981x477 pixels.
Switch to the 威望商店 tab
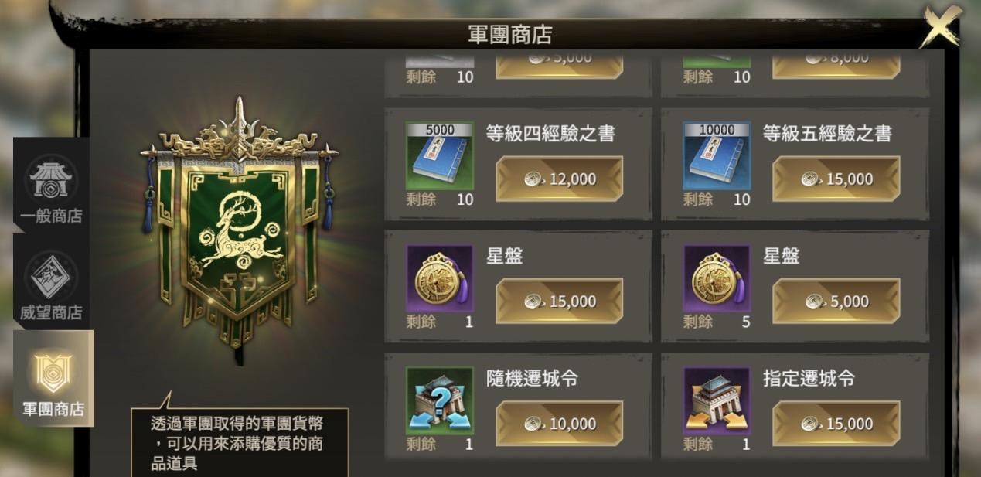[x=52, y=283]
